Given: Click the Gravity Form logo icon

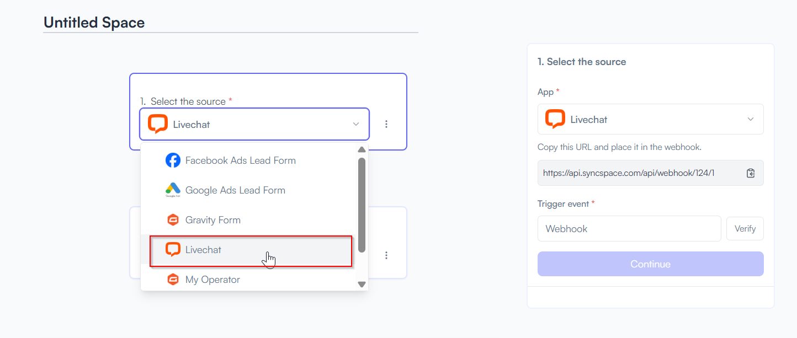Looking at the screenshot, I should pos(173,220).
